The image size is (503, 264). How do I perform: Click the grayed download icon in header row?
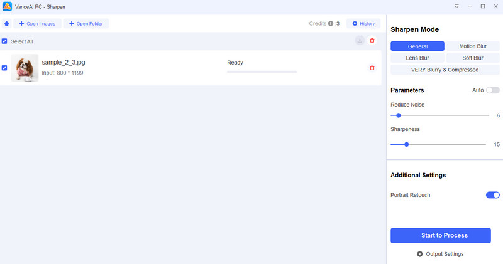(x=359, y=41)
